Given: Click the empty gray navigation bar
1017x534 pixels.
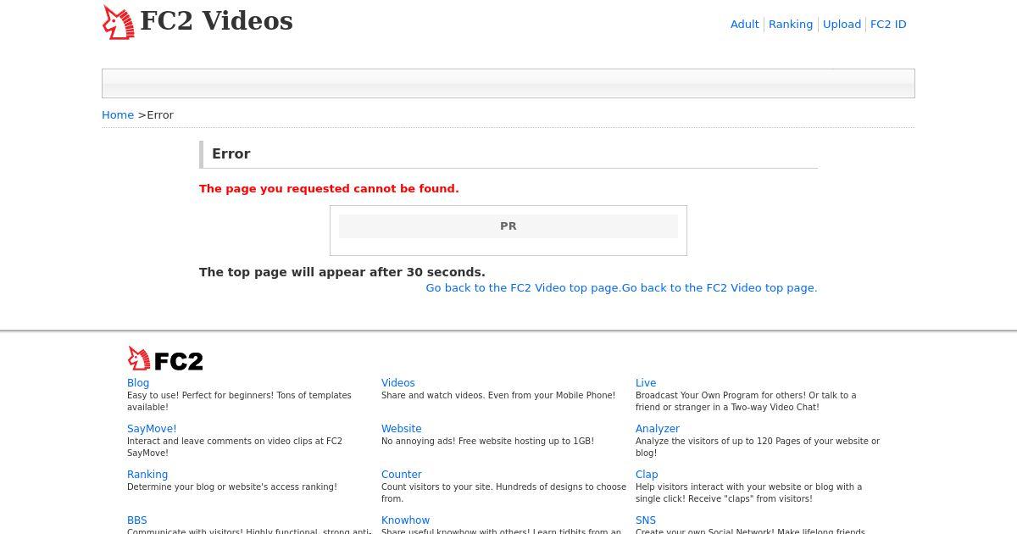Looking at the screenshot, I should [x=508, y=83].
